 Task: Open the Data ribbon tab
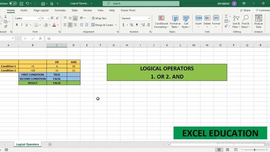[75, 10]
